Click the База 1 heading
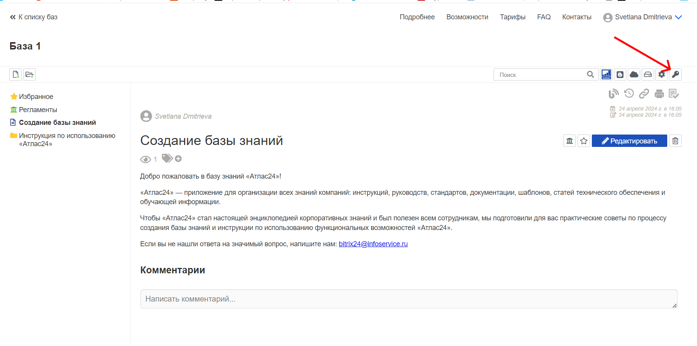Viewport: 697px width, 346px height. pos(25,46)
